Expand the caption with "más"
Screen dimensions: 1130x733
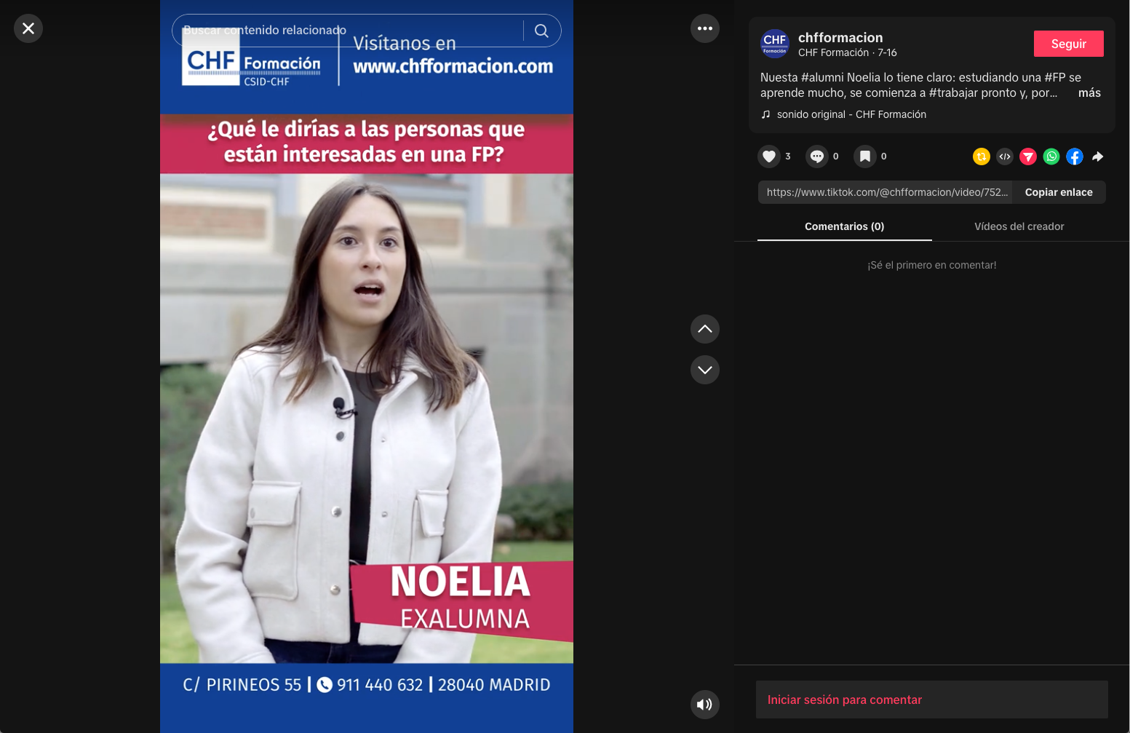click(x=1089, y=93)
